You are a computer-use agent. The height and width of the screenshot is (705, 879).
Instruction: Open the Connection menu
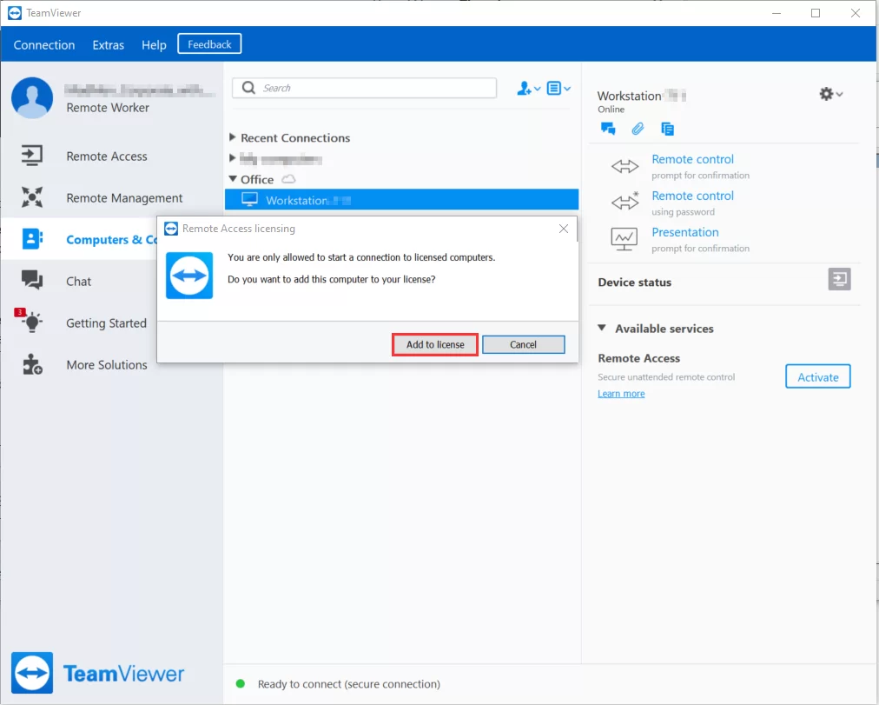pos(43,44)
